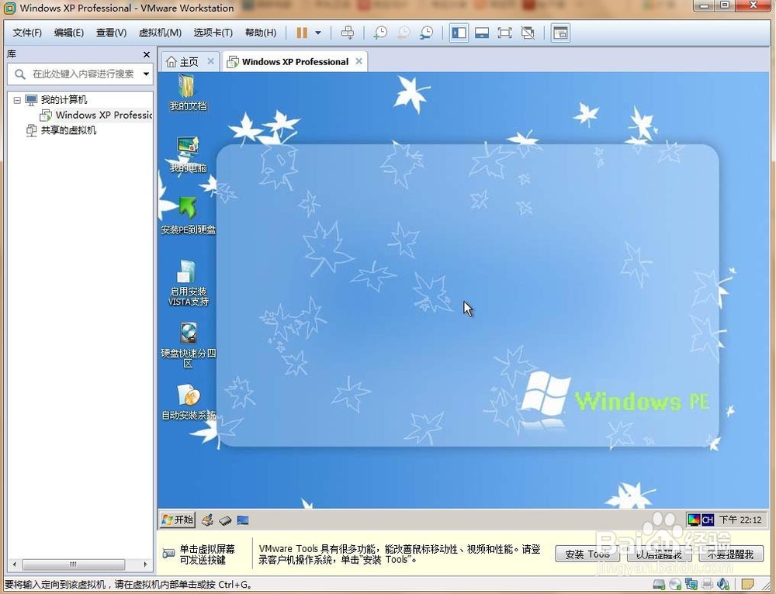776x594 pixels.
Task: Open the power options dropdown arrow beside pause
Action: (318, 33)
